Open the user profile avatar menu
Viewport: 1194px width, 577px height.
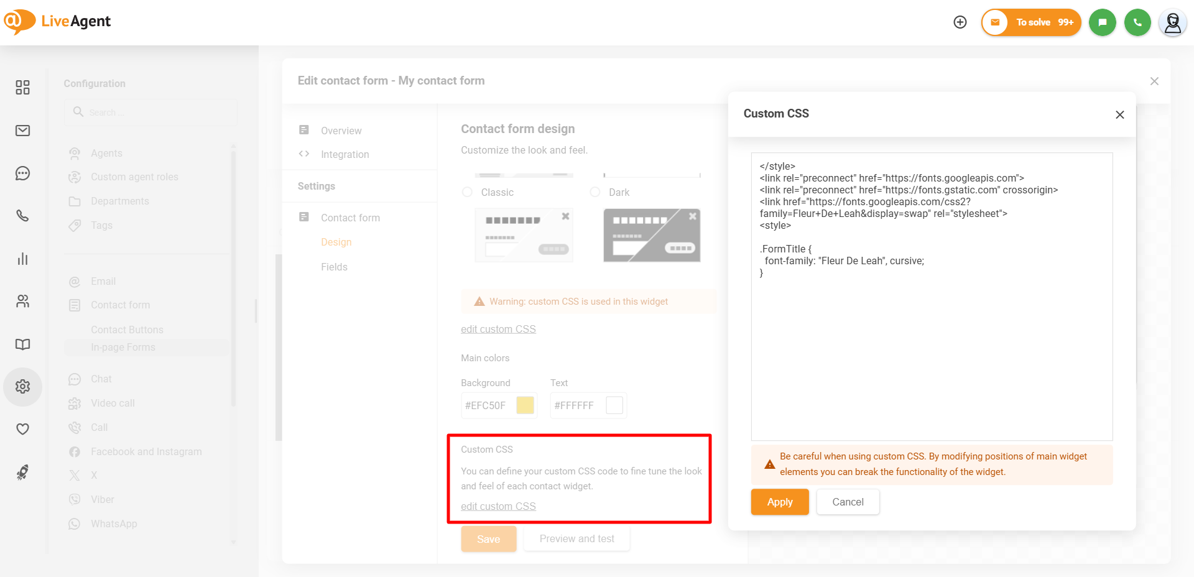1172,22
